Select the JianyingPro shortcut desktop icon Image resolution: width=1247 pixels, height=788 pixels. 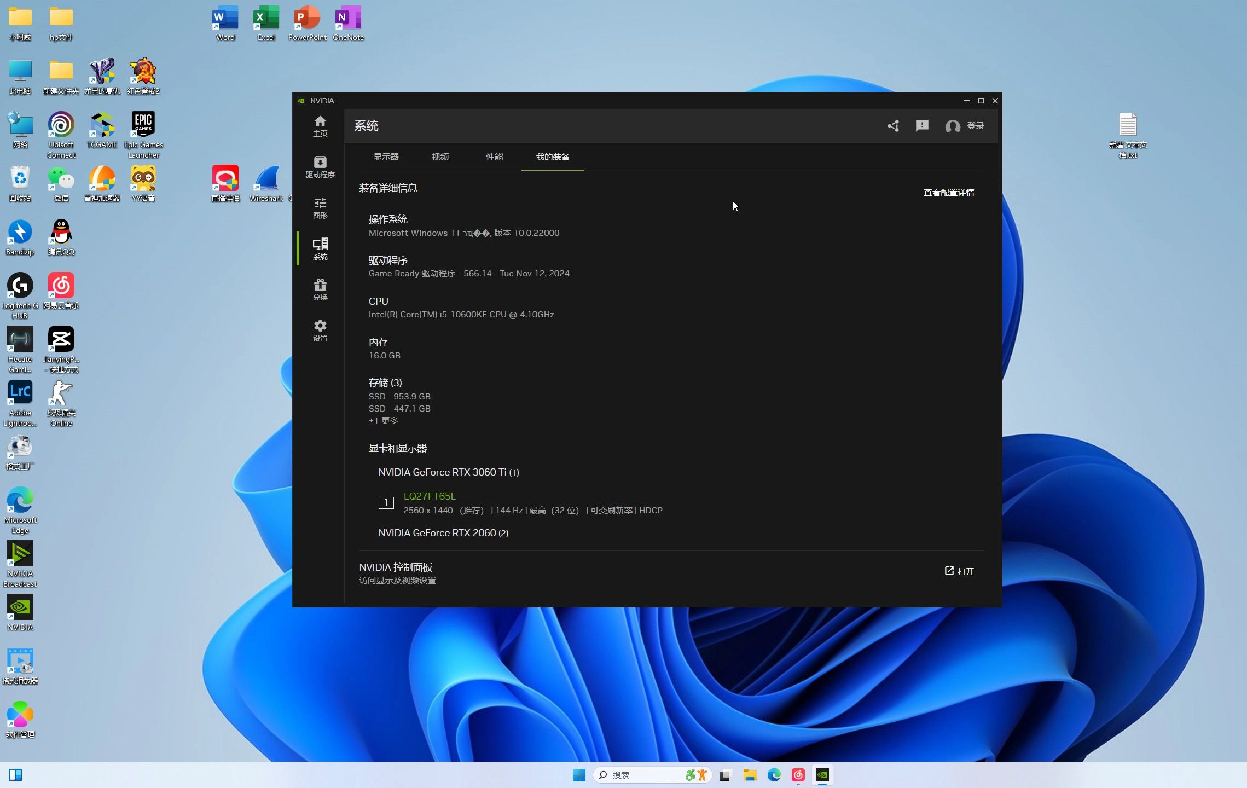[x=61, y=349]
